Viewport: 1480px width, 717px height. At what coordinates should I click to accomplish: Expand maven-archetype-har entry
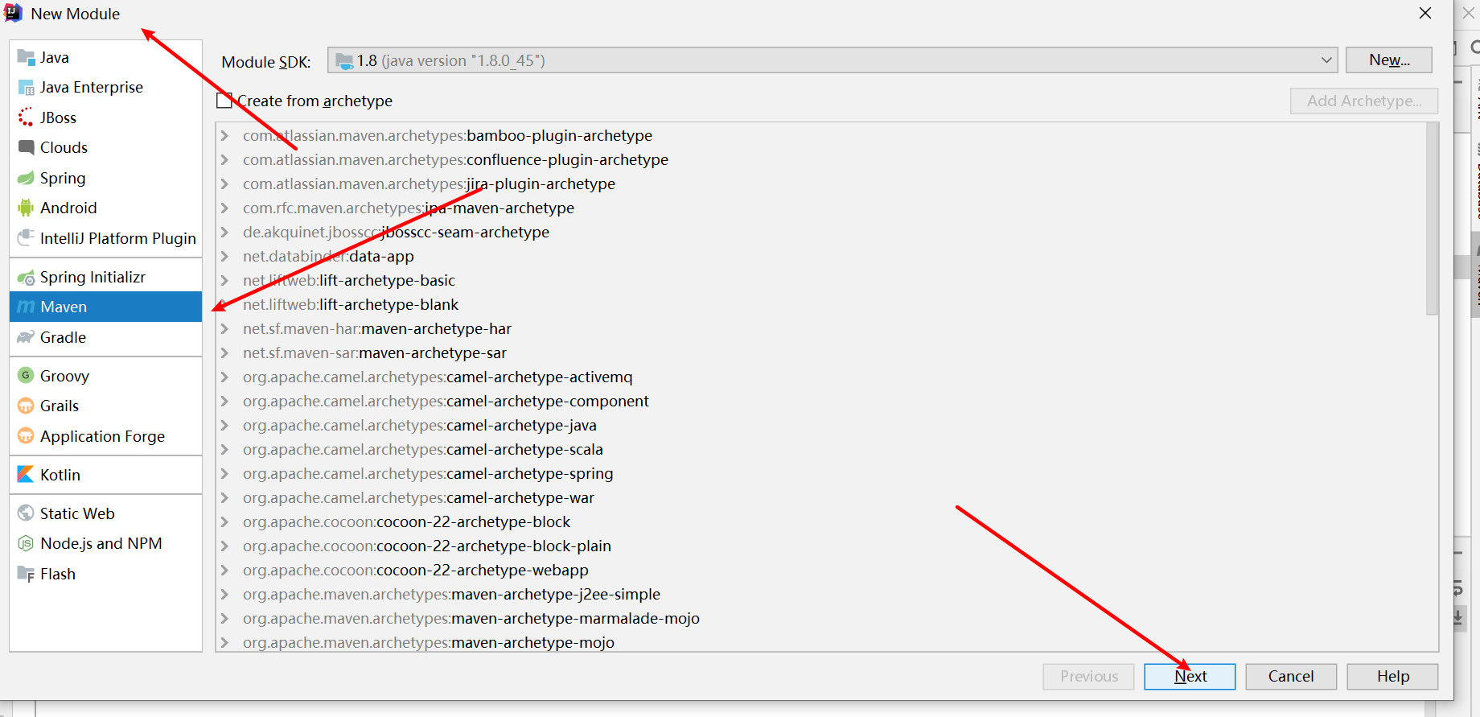tap(225, 328)
